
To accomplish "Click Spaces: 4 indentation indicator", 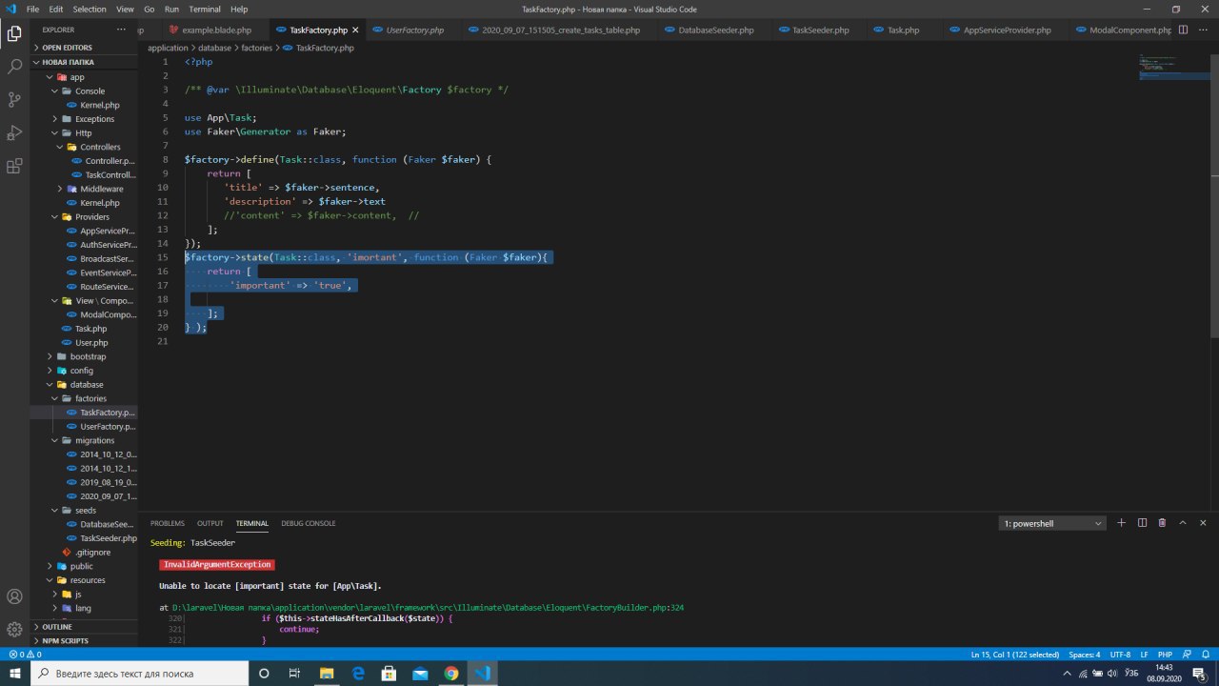I will coord(1085,655).
